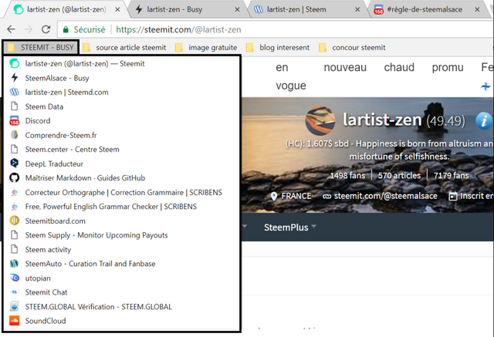Open STEEM.GLOBAL Vérification bookmark
The image size is (494, 337).
point(121,307)
